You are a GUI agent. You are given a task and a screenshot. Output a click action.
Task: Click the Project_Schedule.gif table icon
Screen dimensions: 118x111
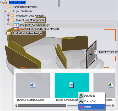(x=16, y=25)
